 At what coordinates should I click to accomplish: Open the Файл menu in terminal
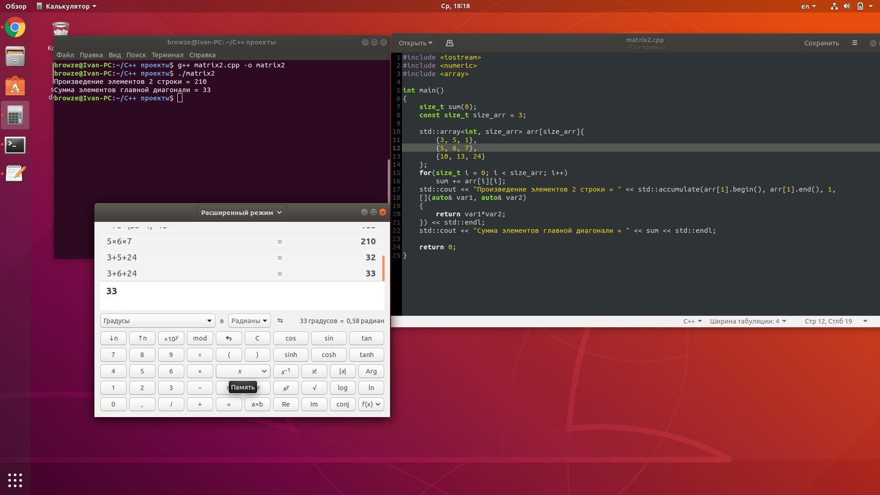tap(65, 55)
